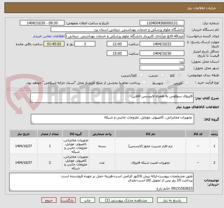
Task: Click the response deadline date 1404/10/23
Action: [162, 44]
